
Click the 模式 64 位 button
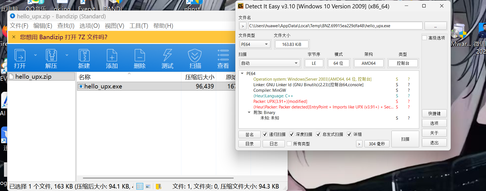338,63
